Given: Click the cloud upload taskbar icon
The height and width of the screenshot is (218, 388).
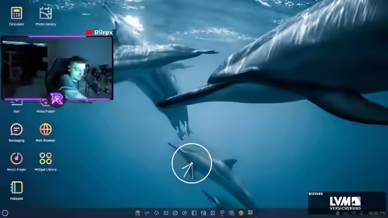Looking at the screenshot, I should click(x=156, y=213).
